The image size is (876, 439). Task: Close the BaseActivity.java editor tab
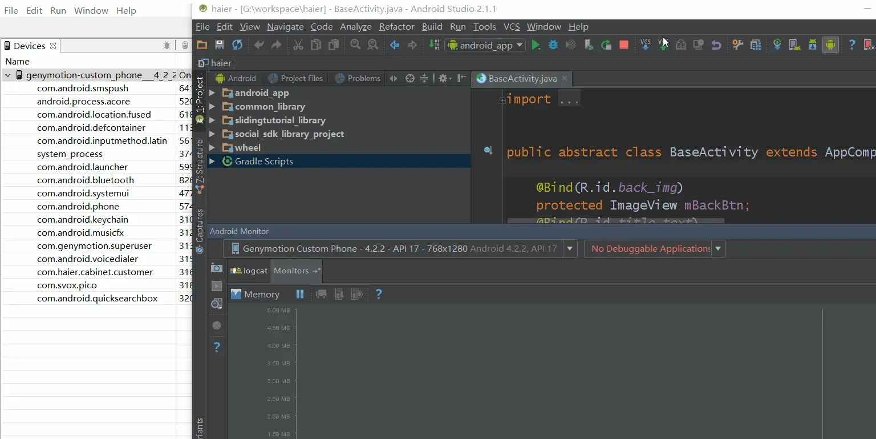pos(564,79)
